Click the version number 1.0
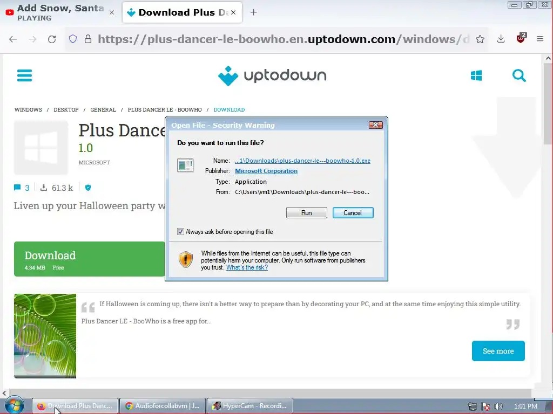 (86, 148)
